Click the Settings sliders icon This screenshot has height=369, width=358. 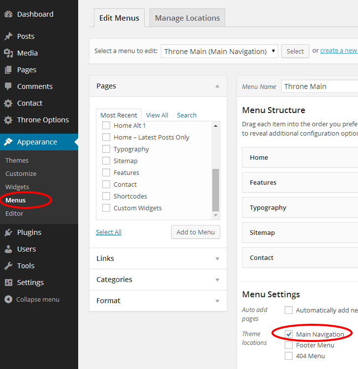click(8, 283)
